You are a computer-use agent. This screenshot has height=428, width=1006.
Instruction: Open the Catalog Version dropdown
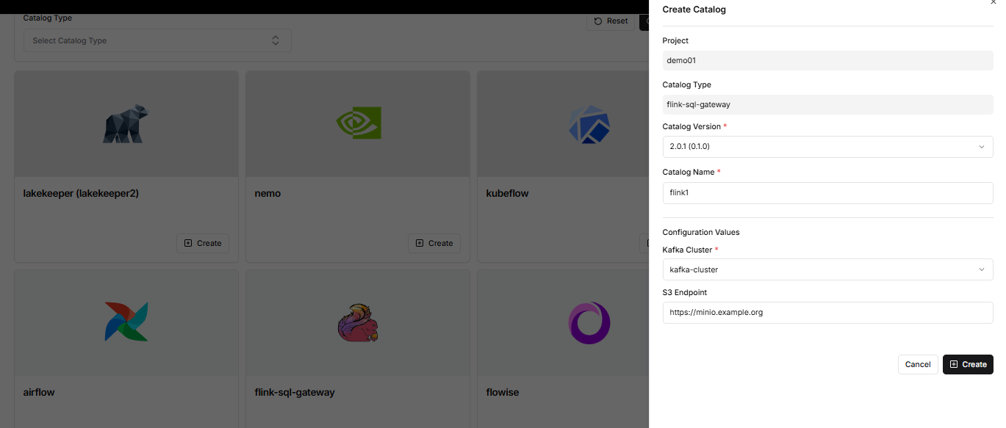(x=827, y=147)
